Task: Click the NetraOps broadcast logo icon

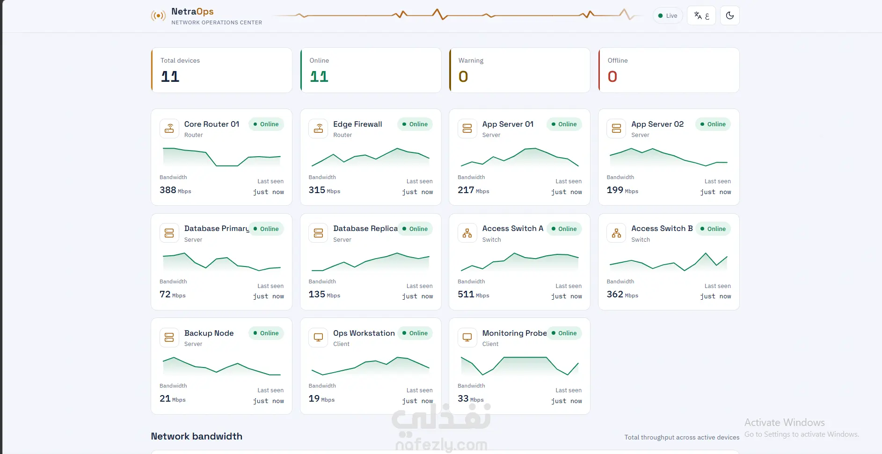Action: 158,16
